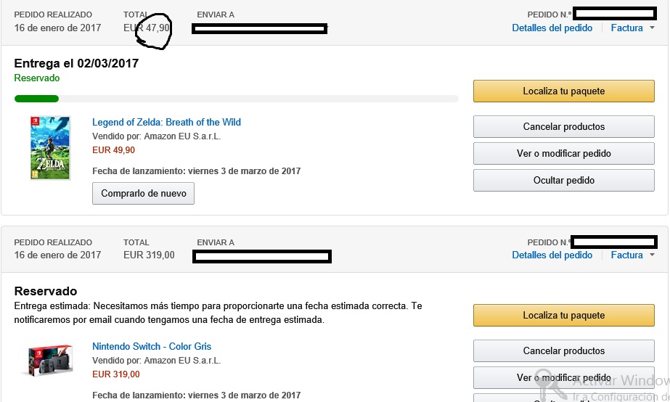The width and height of the screenshot is (670, 402).
Task: Click the circled EUR 47,90 order total
Action: [147, 28]
